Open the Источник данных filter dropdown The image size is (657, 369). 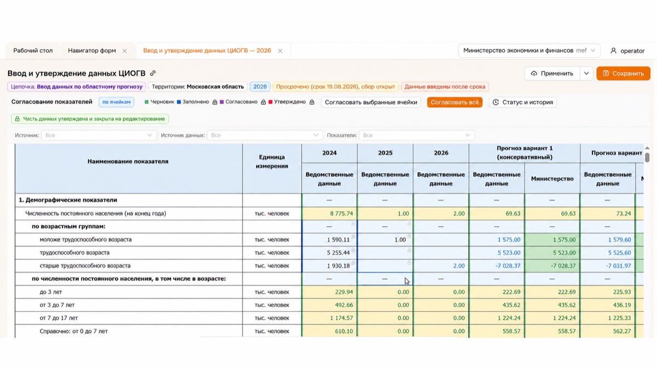[x=265, y=135]
